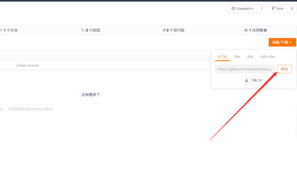Click the contributors icon beside 1 位贡献者
Screen dimensions: 297x187
246,30
